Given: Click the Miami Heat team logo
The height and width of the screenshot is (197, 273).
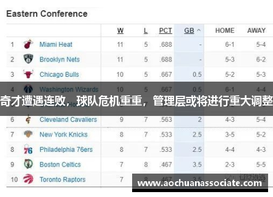Looking at the screenshot, I should click(28, 44).
